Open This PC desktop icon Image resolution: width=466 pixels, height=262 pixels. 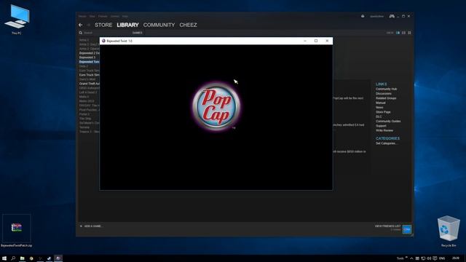[17, 20]
